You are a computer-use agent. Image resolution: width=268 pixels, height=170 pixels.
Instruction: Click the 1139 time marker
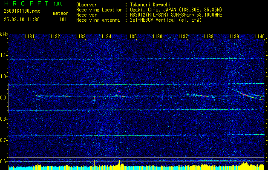click(234, 37)
